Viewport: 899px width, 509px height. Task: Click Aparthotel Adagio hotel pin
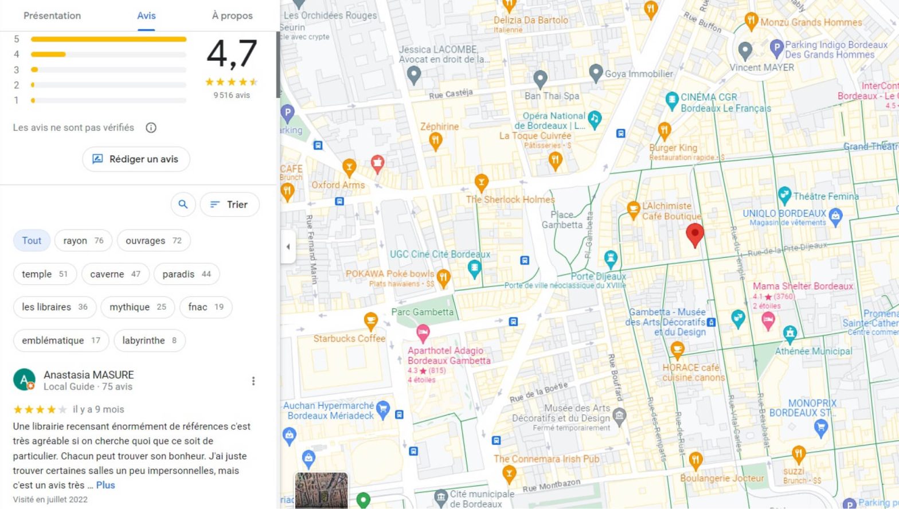[x=423, y=333]
